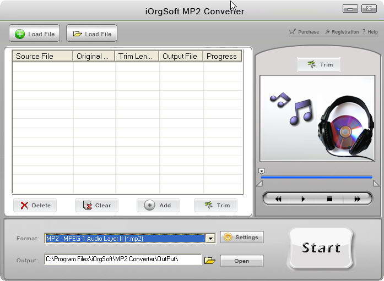
Task: Minimize the iOrgSoft MP2 Converter window
Action: click(x=350, y=9)
